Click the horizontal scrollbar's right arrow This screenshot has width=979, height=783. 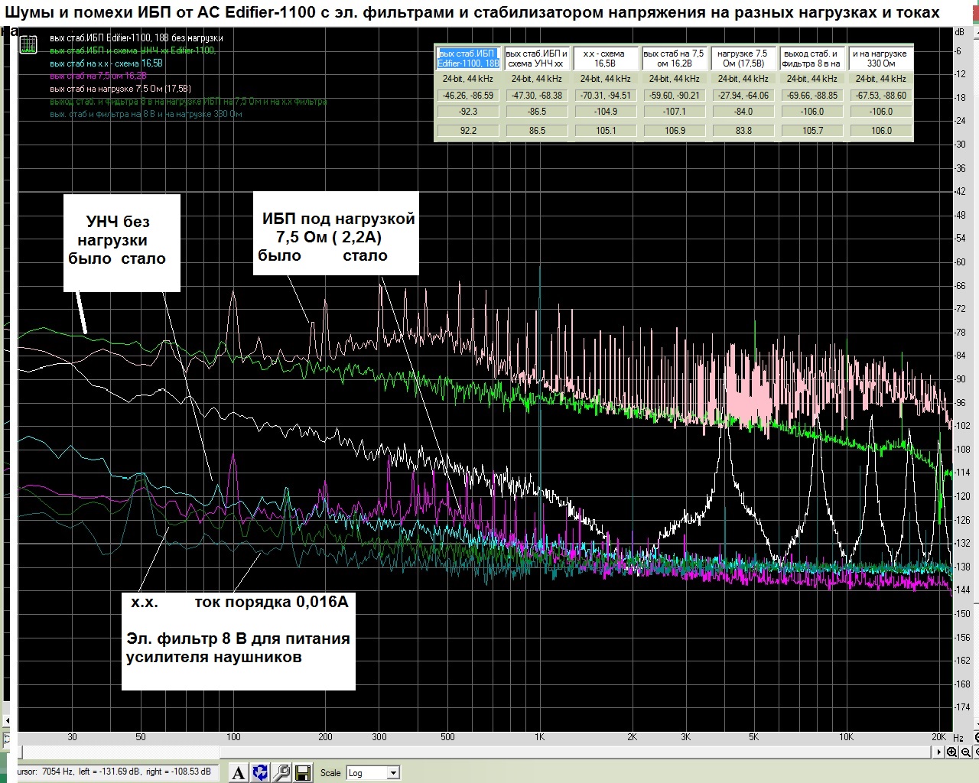point(939,752)
